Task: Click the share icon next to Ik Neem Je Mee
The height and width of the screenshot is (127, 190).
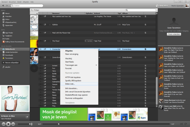Action: click(x=27, y=117)
